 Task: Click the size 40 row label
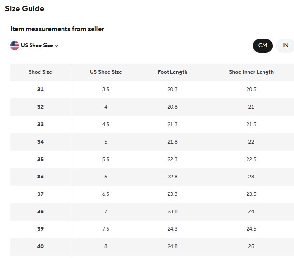(x=40, y=246)
